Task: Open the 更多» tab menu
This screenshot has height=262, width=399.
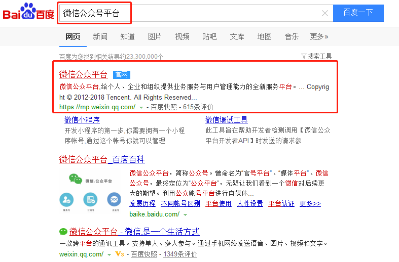Action: [319, 36]
